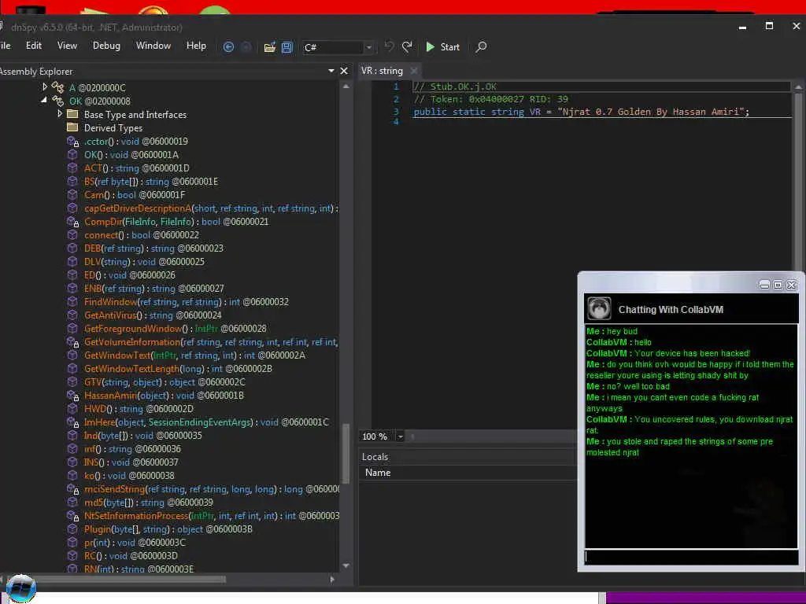Select INS() : void method
Viewport: 806px width, 604px height.
131,462
